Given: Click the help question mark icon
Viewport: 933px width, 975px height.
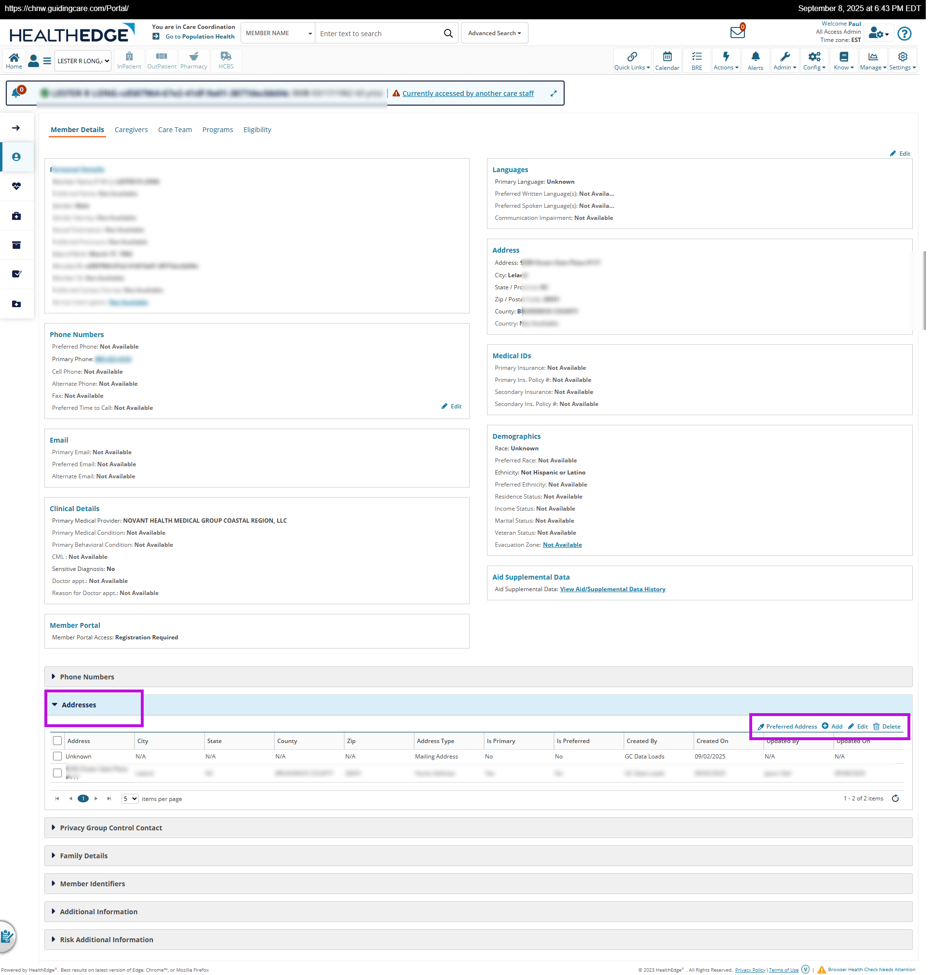Looking at the screenshot, I should click(904, 33).
